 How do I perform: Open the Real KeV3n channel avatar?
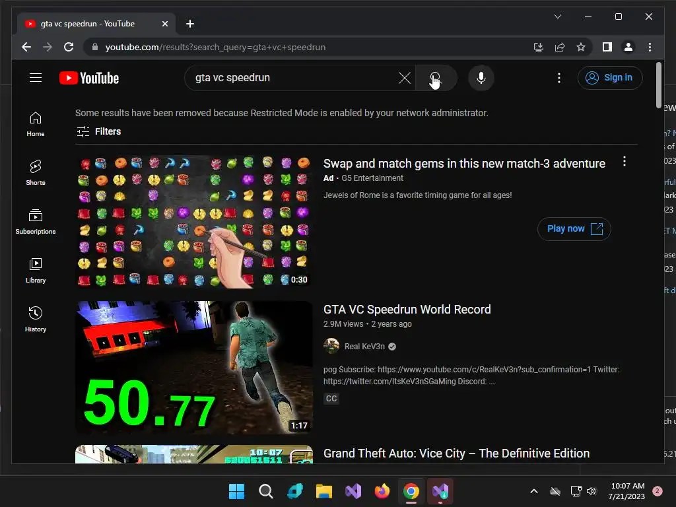pos(331,346)
